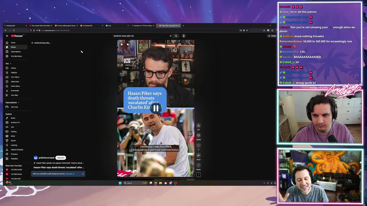Screen dimensions: 367x206
Task: Bookmark this page with star icon
Action: click(x=247, y=30)
